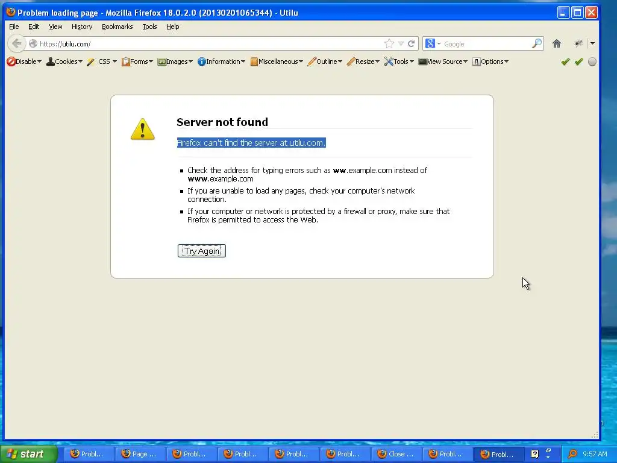Open the Cookies toolbar menu

click(64, 61)
